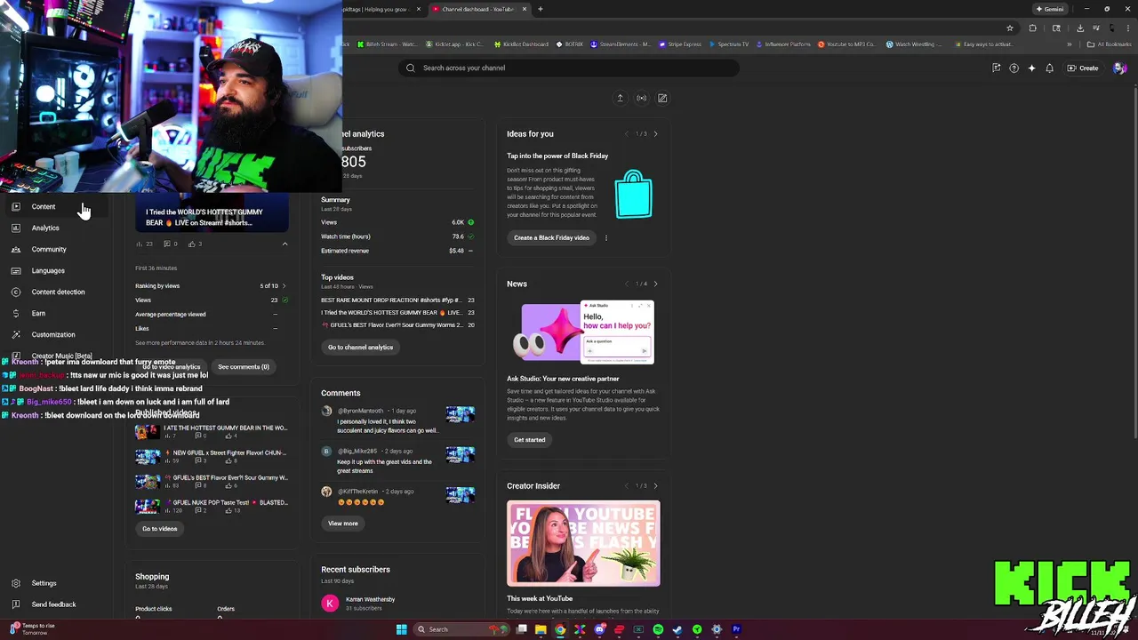Open File Explorer from the taskbar
Viewport: 1138px width, 640px height.
(x=541, y=629)
